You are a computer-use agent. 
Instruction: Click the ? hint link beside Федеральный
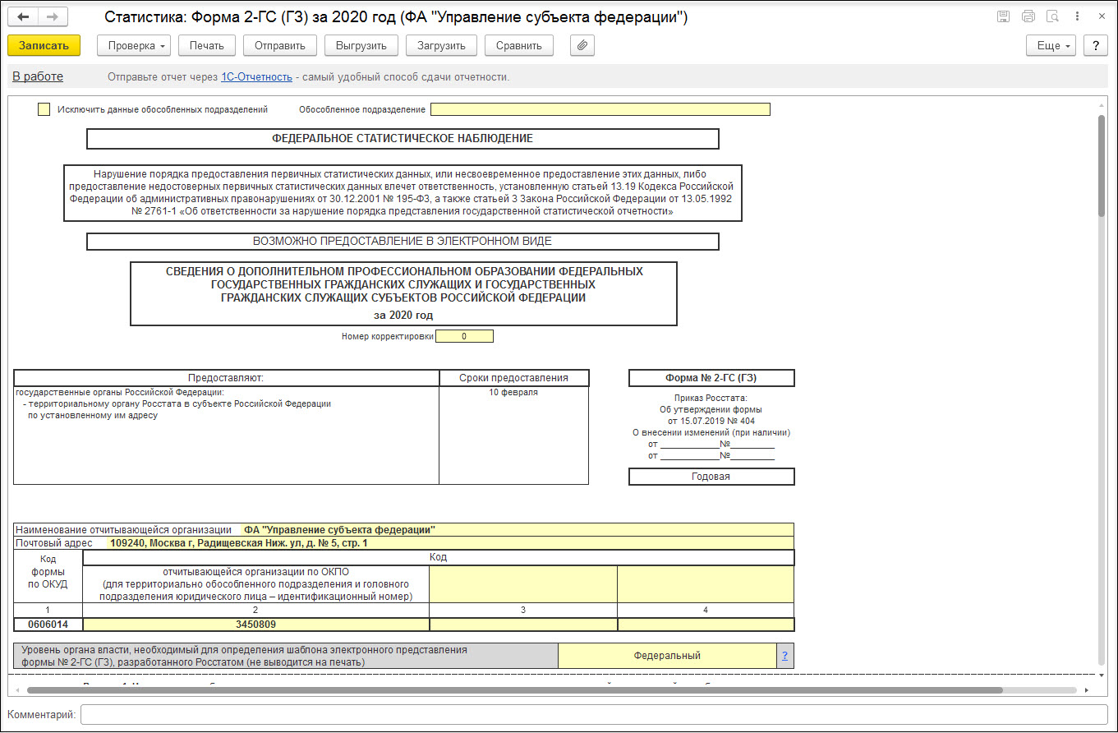coord(784,656)
